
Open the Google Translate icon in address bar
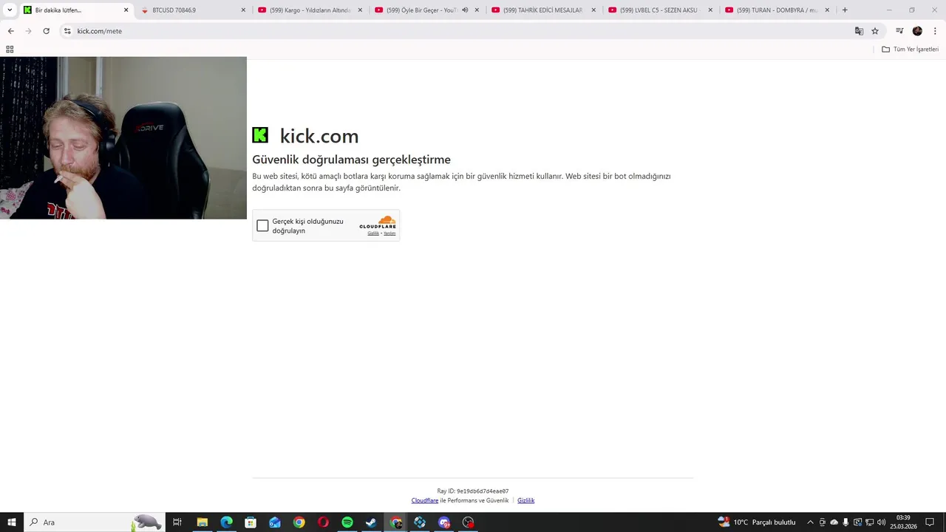coord(859,31)
